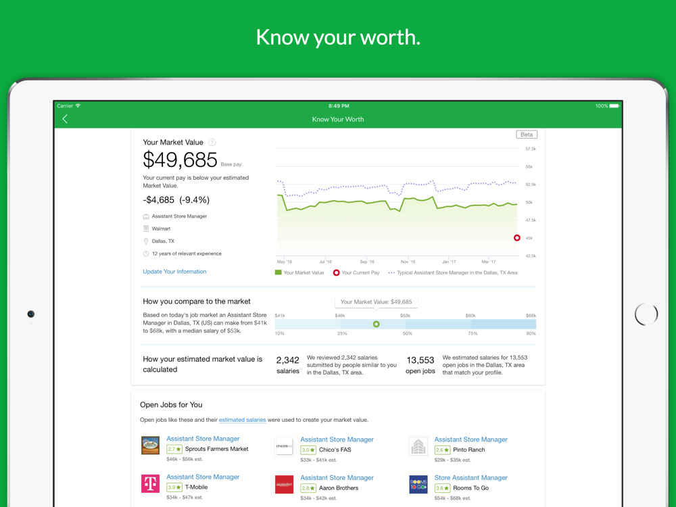Click the briefcase icon beside Assistant Store Manager
676x507 pixels.
[x=146, y=216]
